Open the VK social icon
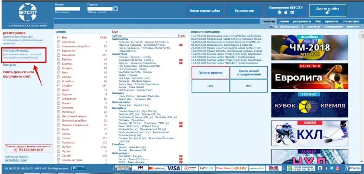 [x=320, y=168]
